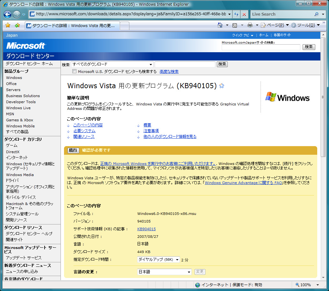Open Windows Media download category
Screen dimensions: 329x291
click(20, 175)
